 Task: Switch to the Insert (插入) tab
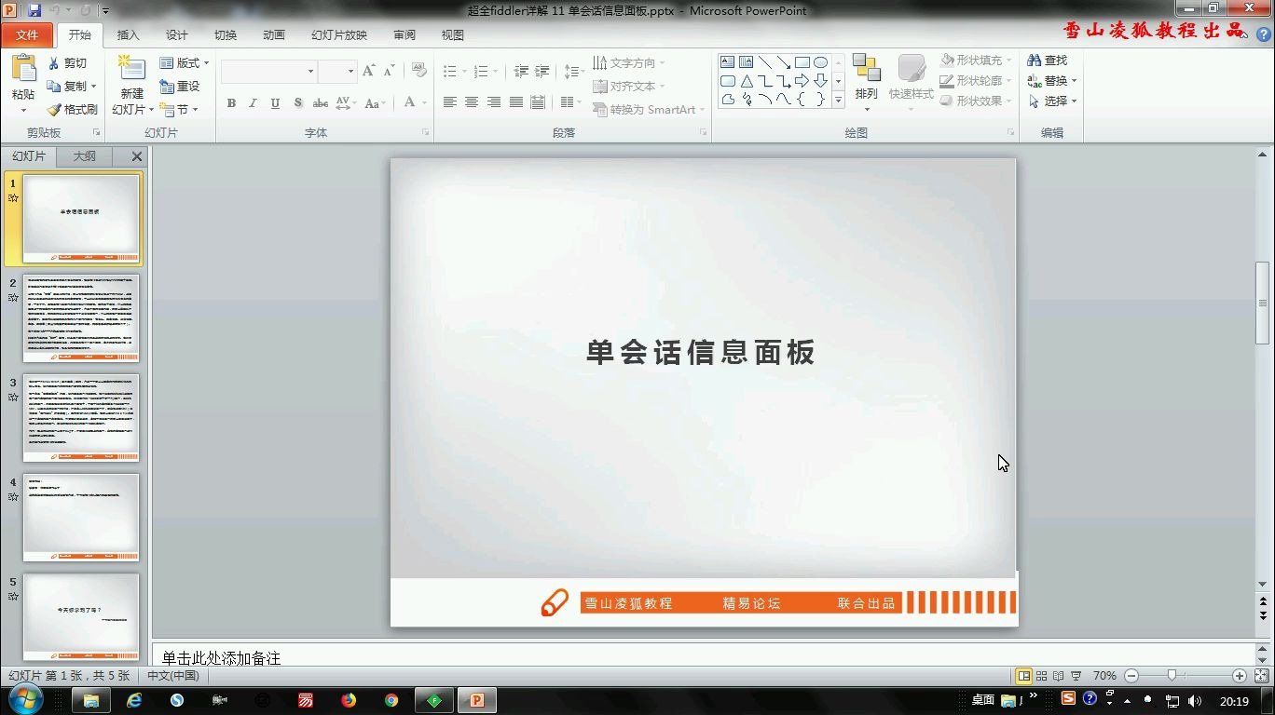pyautogui.click(x=128, y=35)
